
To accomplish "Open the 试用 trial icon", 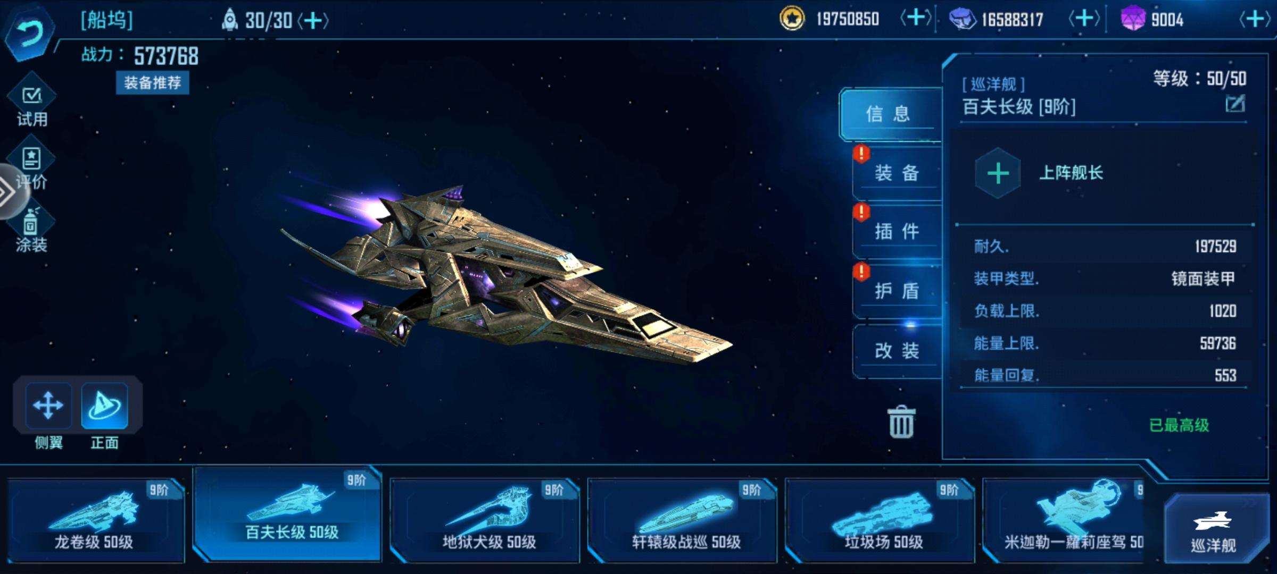I will pyautogui.click(x=32, y=102).
